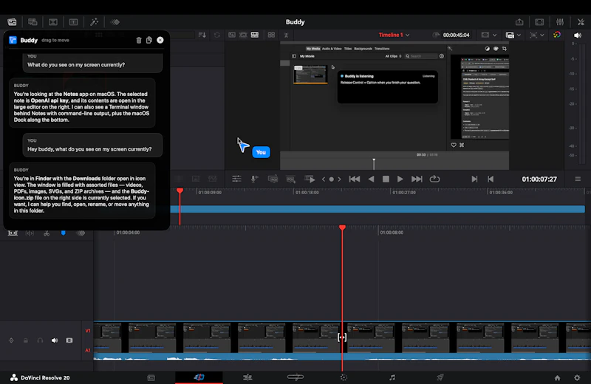The width and height of the screenshot is (591, 384).
Task: Go to previous edit point button
Action: [491, 179]
